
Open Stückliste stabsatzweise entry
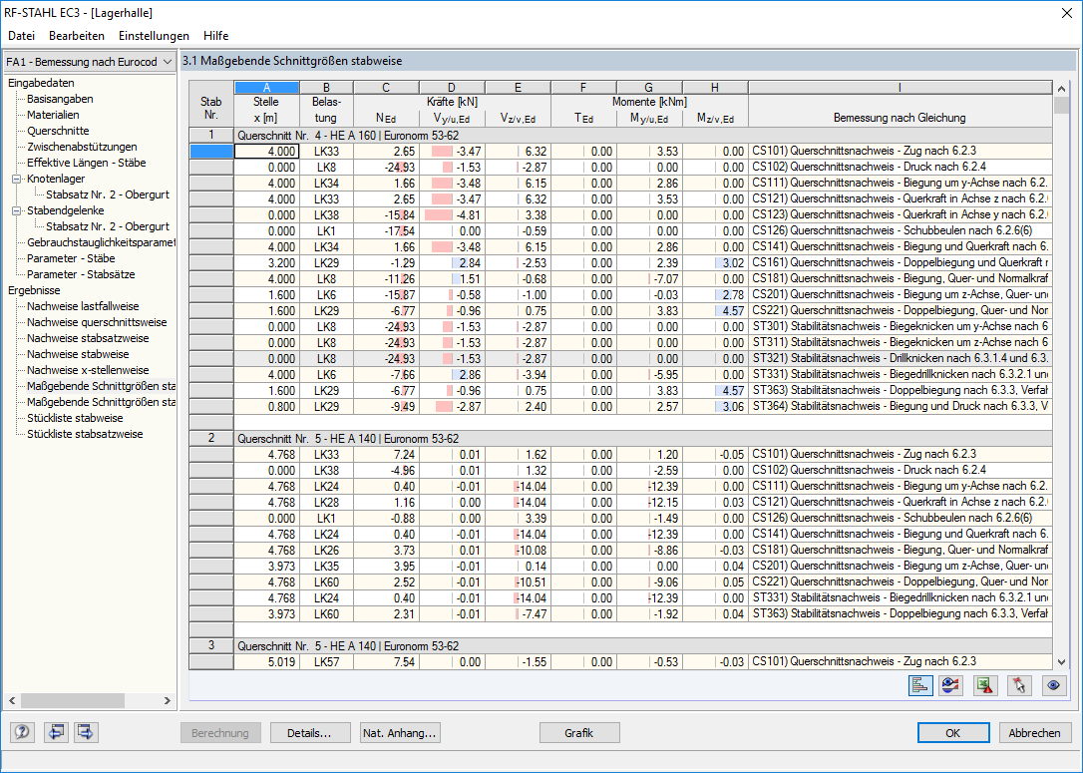[85, 434]
